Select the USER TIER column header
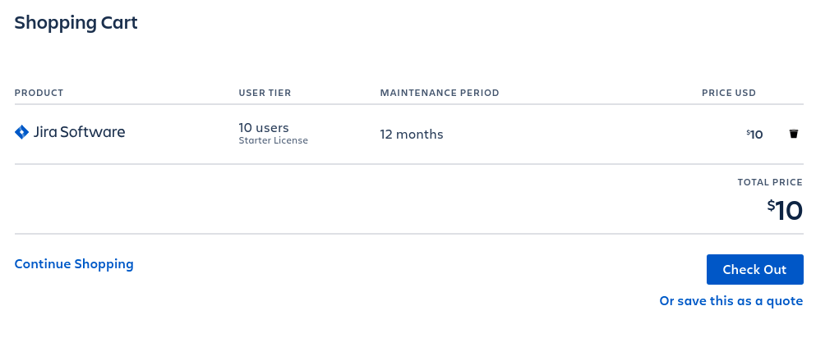839x338 pixels. tap(265, 93)
